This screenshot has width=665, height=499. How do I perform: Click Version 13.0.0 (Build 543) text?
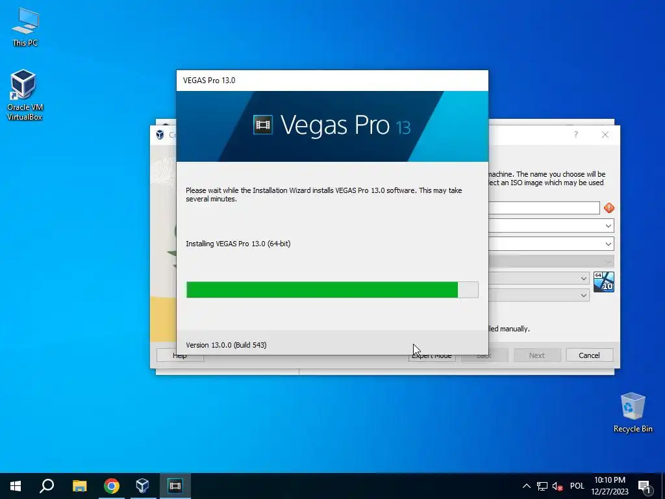pos(226,345)
